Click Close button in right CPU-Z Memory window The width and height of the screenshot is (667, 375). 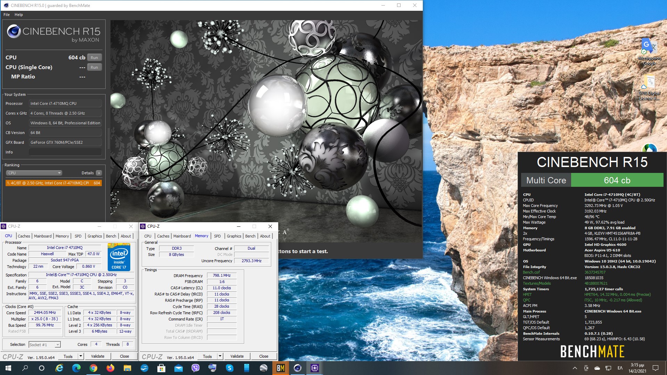[x=264, y=357]
